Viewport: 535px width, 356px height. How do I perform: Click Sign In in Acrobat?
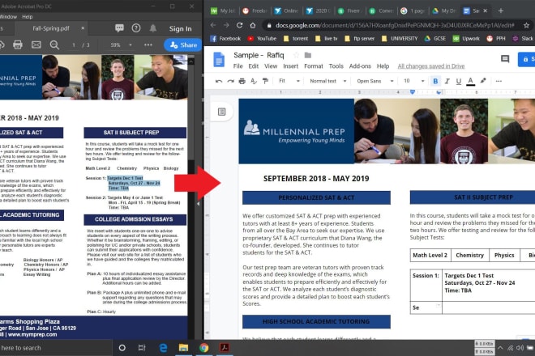180,28
